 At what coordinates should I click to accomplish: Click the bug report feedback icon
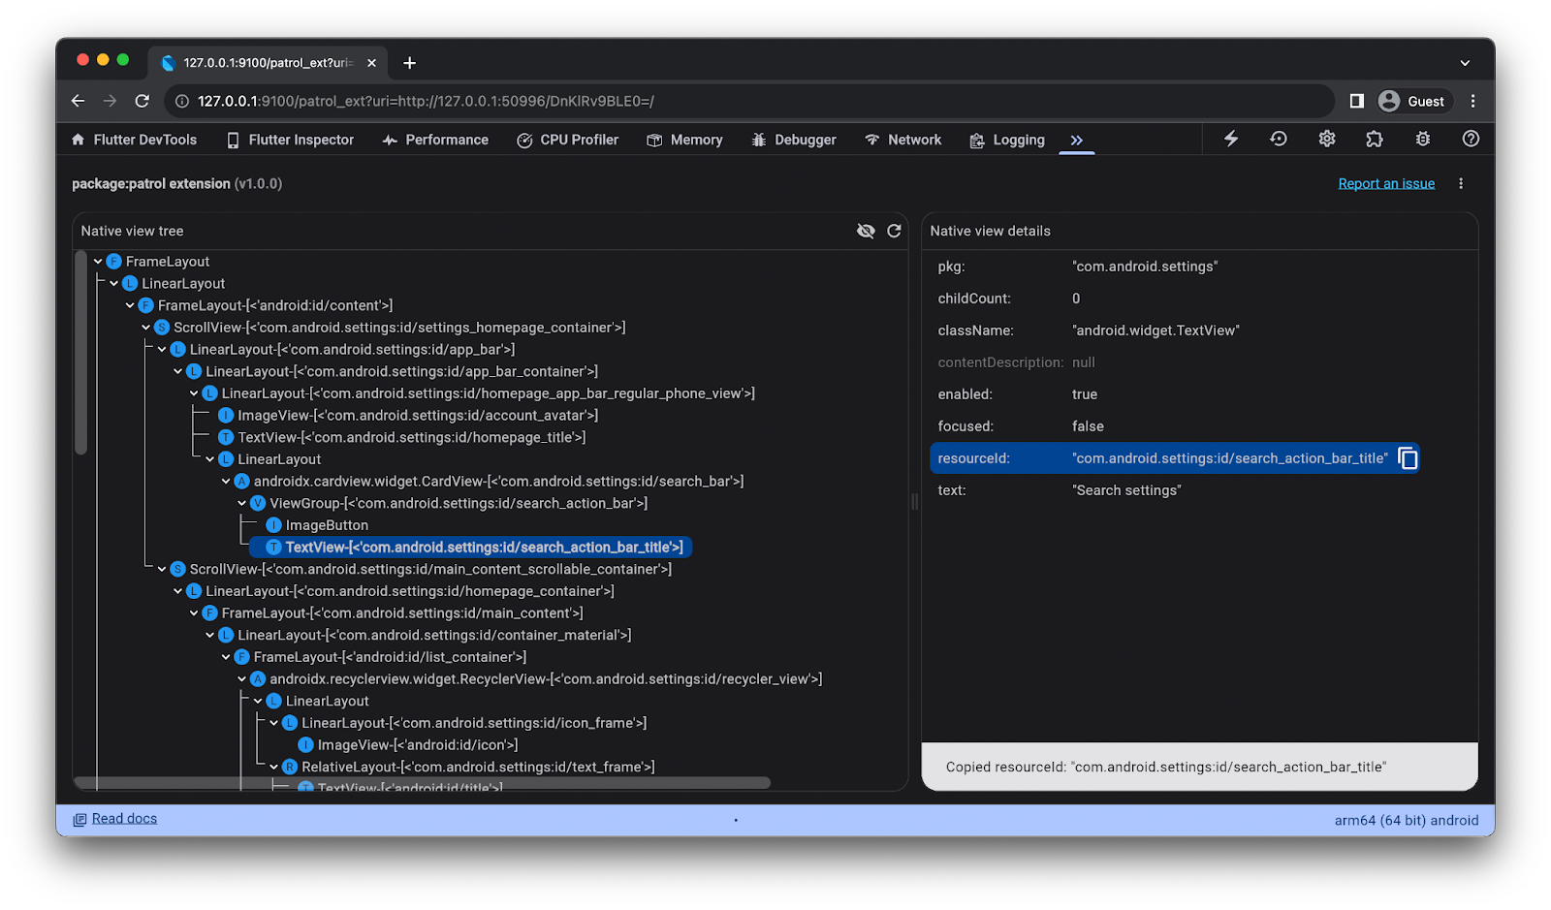click(x=1423, y=139)
